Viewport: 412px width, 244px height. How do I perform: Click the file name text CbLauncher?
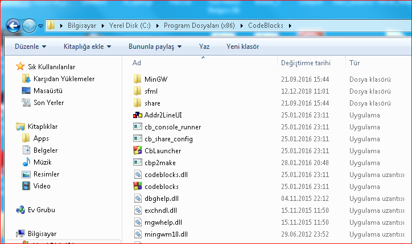point(163,151)
